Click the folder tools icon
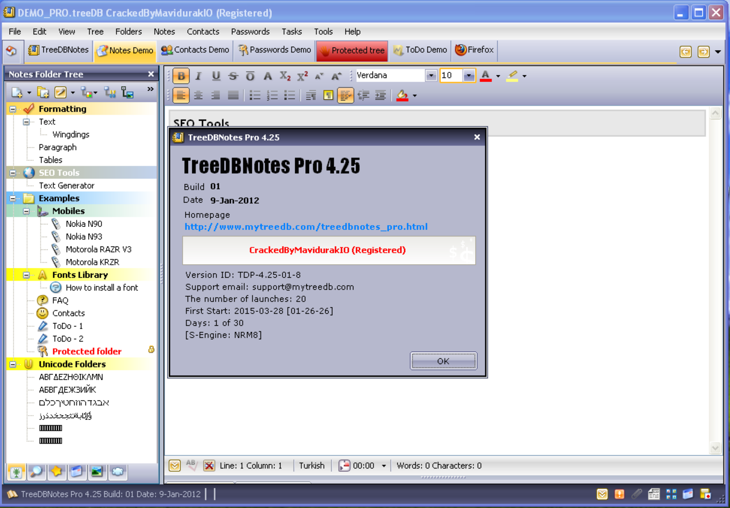 110,92
